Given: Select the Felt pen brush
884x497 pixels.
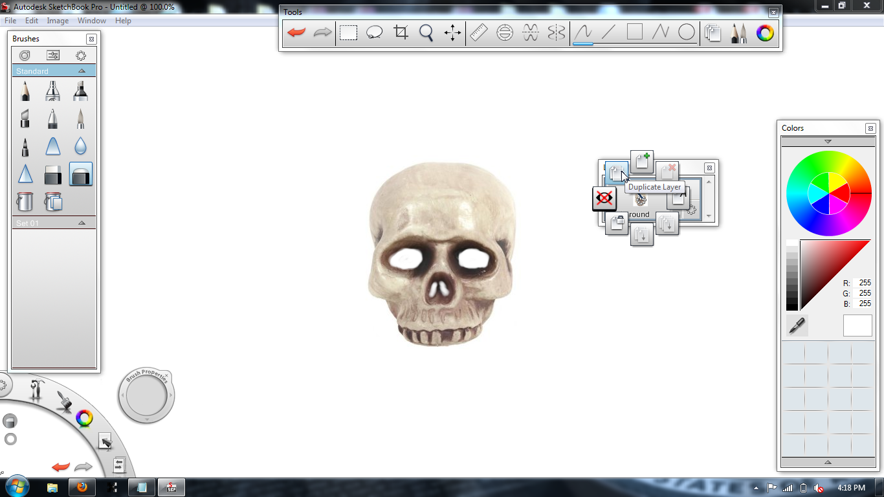Looking at the screenshot, I should tap(25, 147).
